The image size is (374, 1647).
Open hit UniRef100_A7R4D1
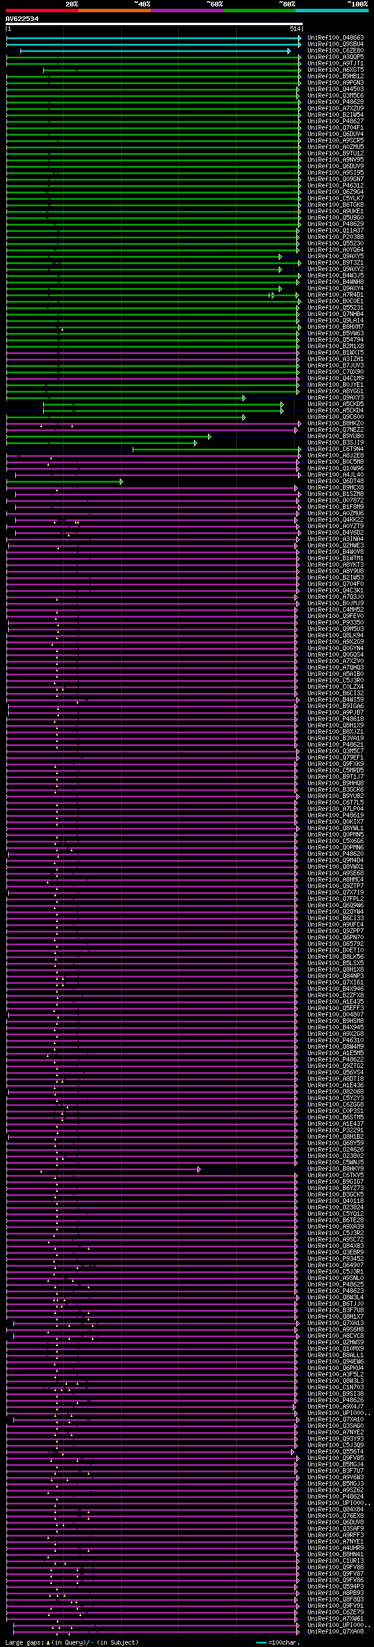tap(335, 294)
